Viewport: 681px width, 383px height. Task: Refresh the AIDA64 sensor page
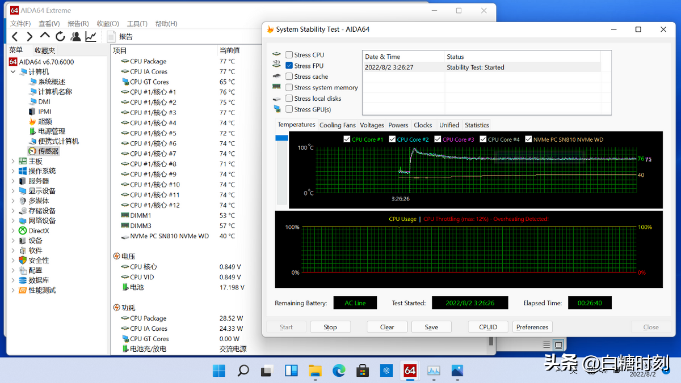[60, 37]
